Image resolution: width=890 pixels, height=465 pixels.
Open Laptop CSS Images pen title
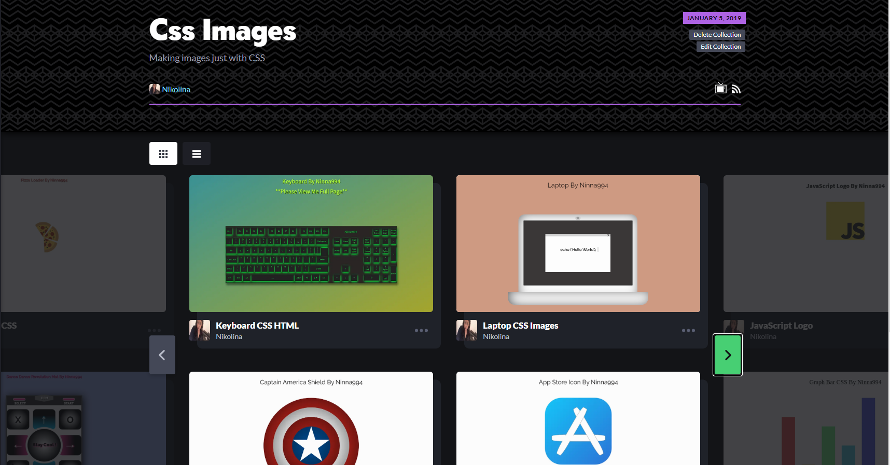click(520, 326)
